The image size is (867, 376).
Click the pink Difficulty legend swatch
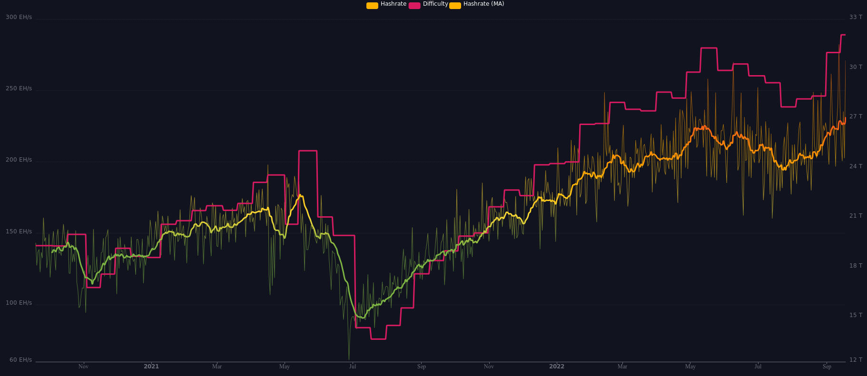(x=414, y=5)
